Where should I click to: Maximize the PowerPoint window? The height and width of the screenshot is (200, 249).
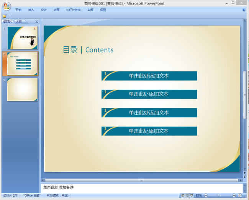tap(233, 3)
